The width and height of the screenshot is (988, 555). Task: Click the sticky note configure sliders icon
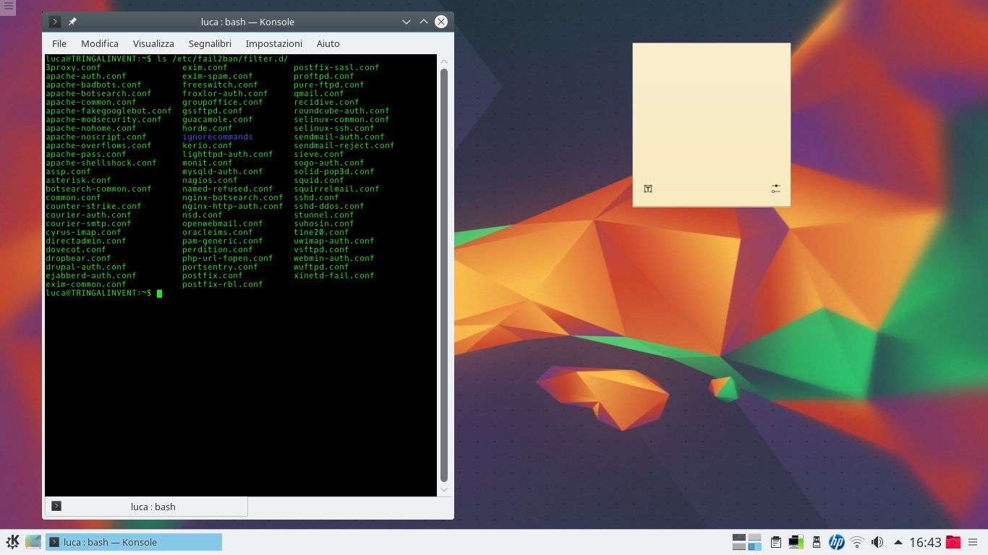775,189
